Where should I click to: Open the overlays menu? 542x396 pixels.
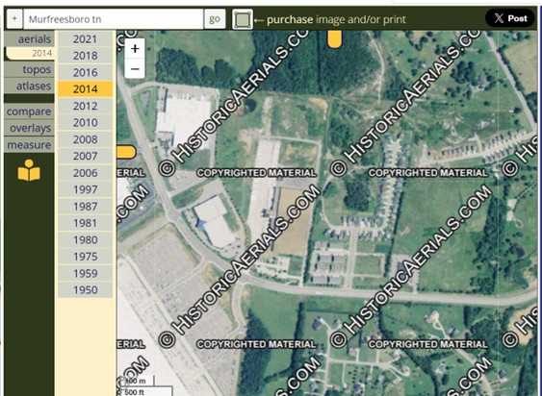tap(30, 128)
